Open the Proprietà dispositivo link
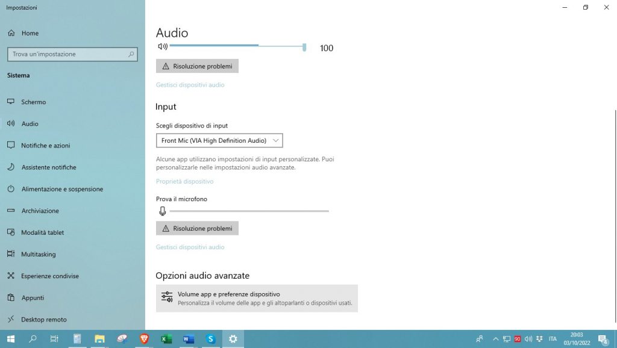617x348 pixels. click(x=184, y=181)
